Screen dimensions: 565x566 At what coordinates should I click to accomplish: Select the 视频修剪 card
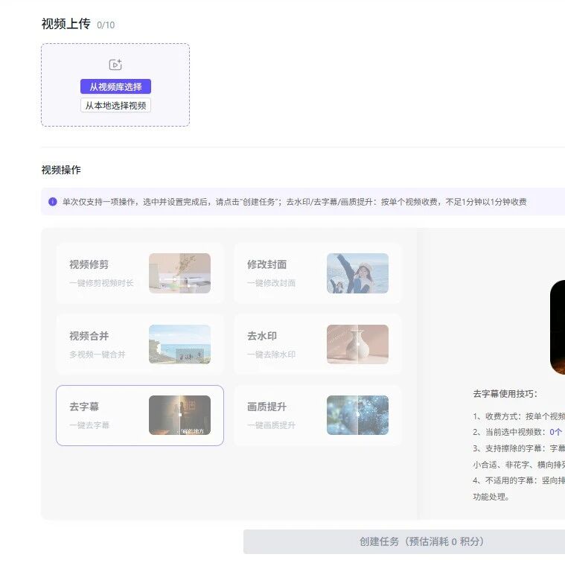coord(140,273)
